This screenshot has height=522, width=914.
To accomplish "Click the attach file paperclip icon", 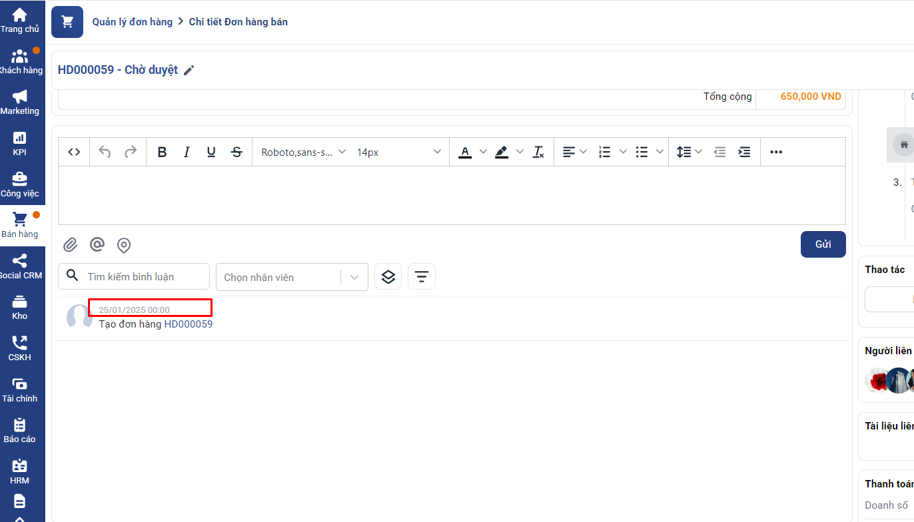I will pyautogui.click(x=71, y=245).
